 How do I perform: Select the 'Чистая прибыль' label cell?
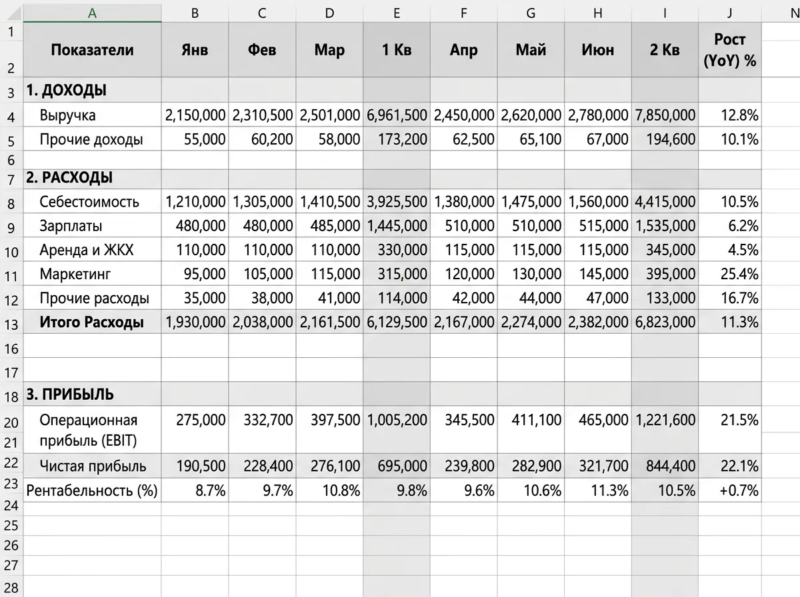point(93,466)
